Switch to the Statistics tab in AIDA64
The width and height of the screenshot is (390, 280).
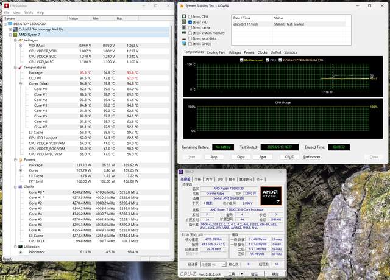click(x=291, y=52)
